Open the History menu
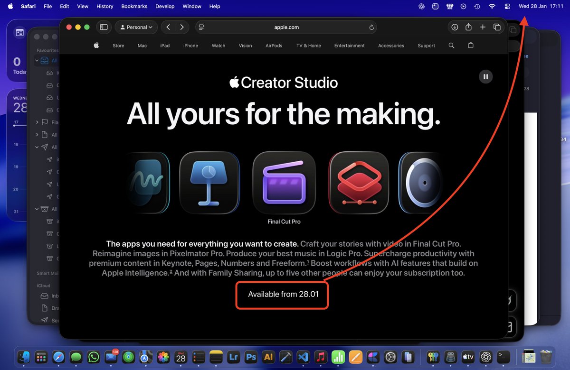Viewport: 570px width, 370px height. [x=105, y=6]
